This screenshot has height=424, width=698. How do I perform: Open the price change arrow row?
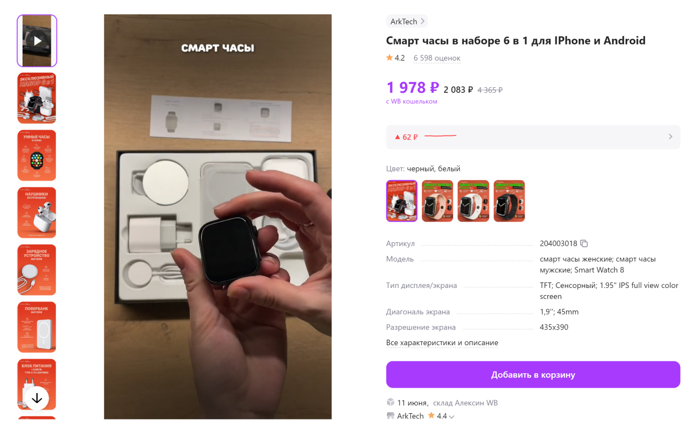[x=533, y=137]
